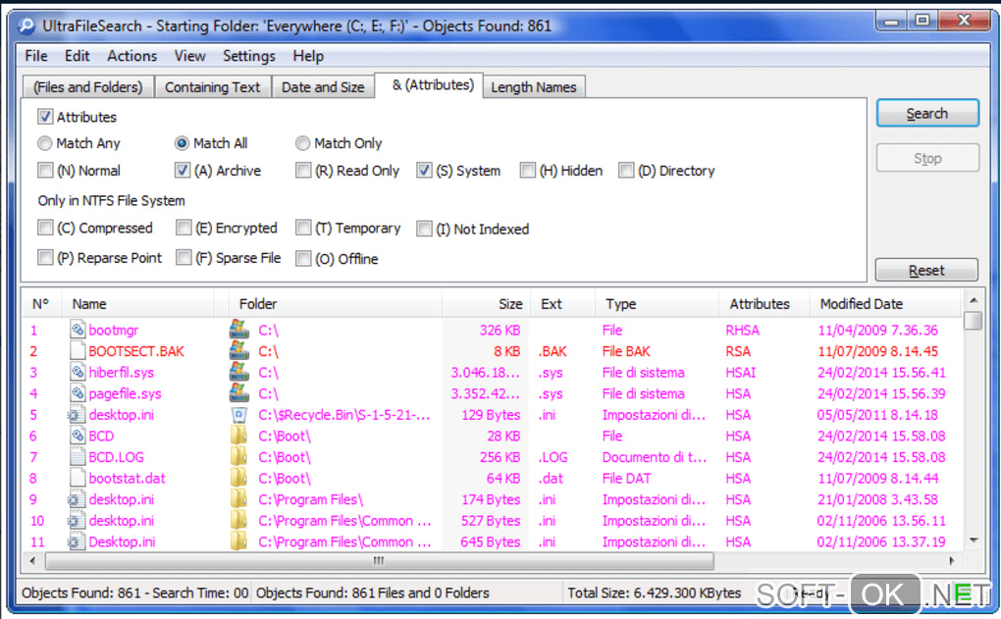Click the pagefile.sys file icon

click(x=78, y=393)
